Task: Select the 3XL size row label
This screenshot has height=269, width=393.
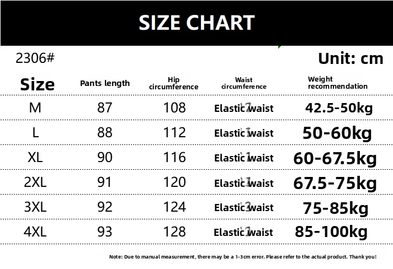Action: [x=35, y=207]
